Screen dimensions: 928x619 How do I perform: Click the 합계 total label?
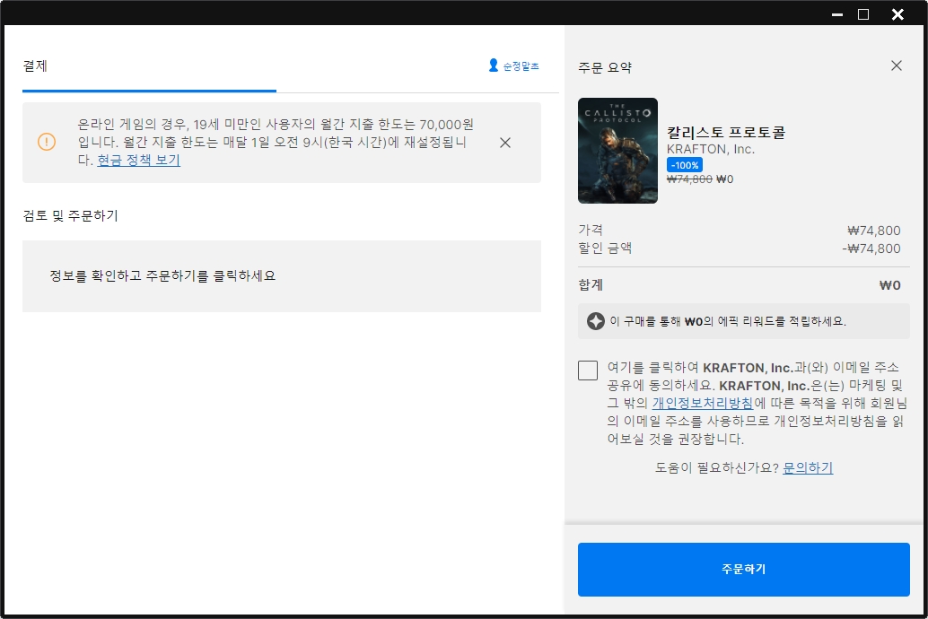[x=591, y=285]
